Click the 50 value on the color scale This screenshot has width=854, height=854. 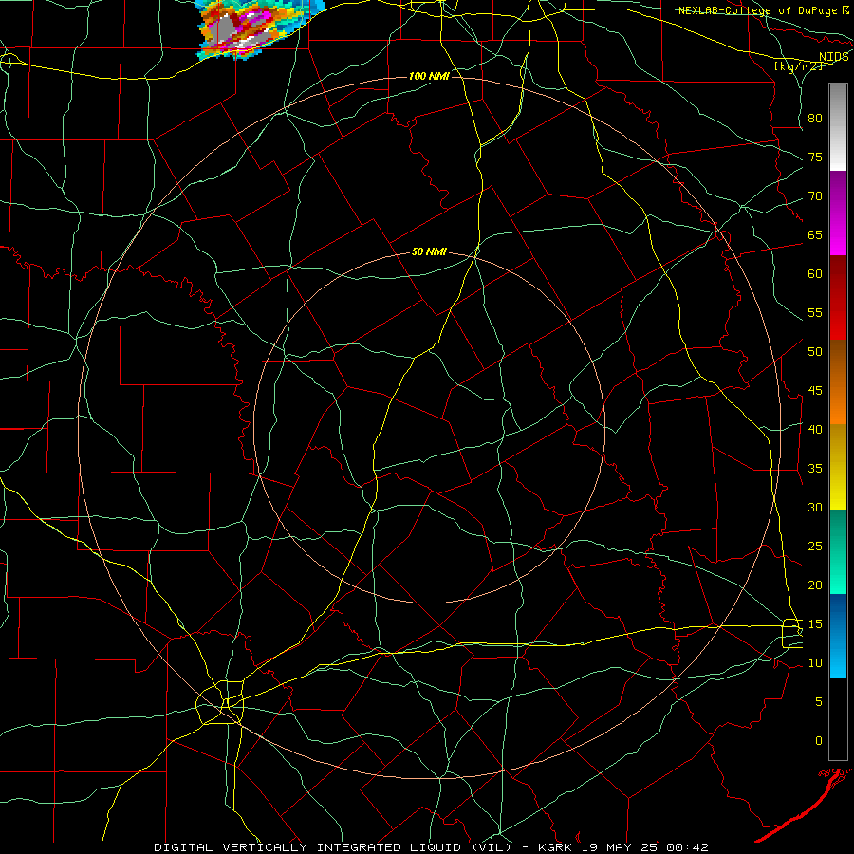pyautogui.click(x=815, y=352)
